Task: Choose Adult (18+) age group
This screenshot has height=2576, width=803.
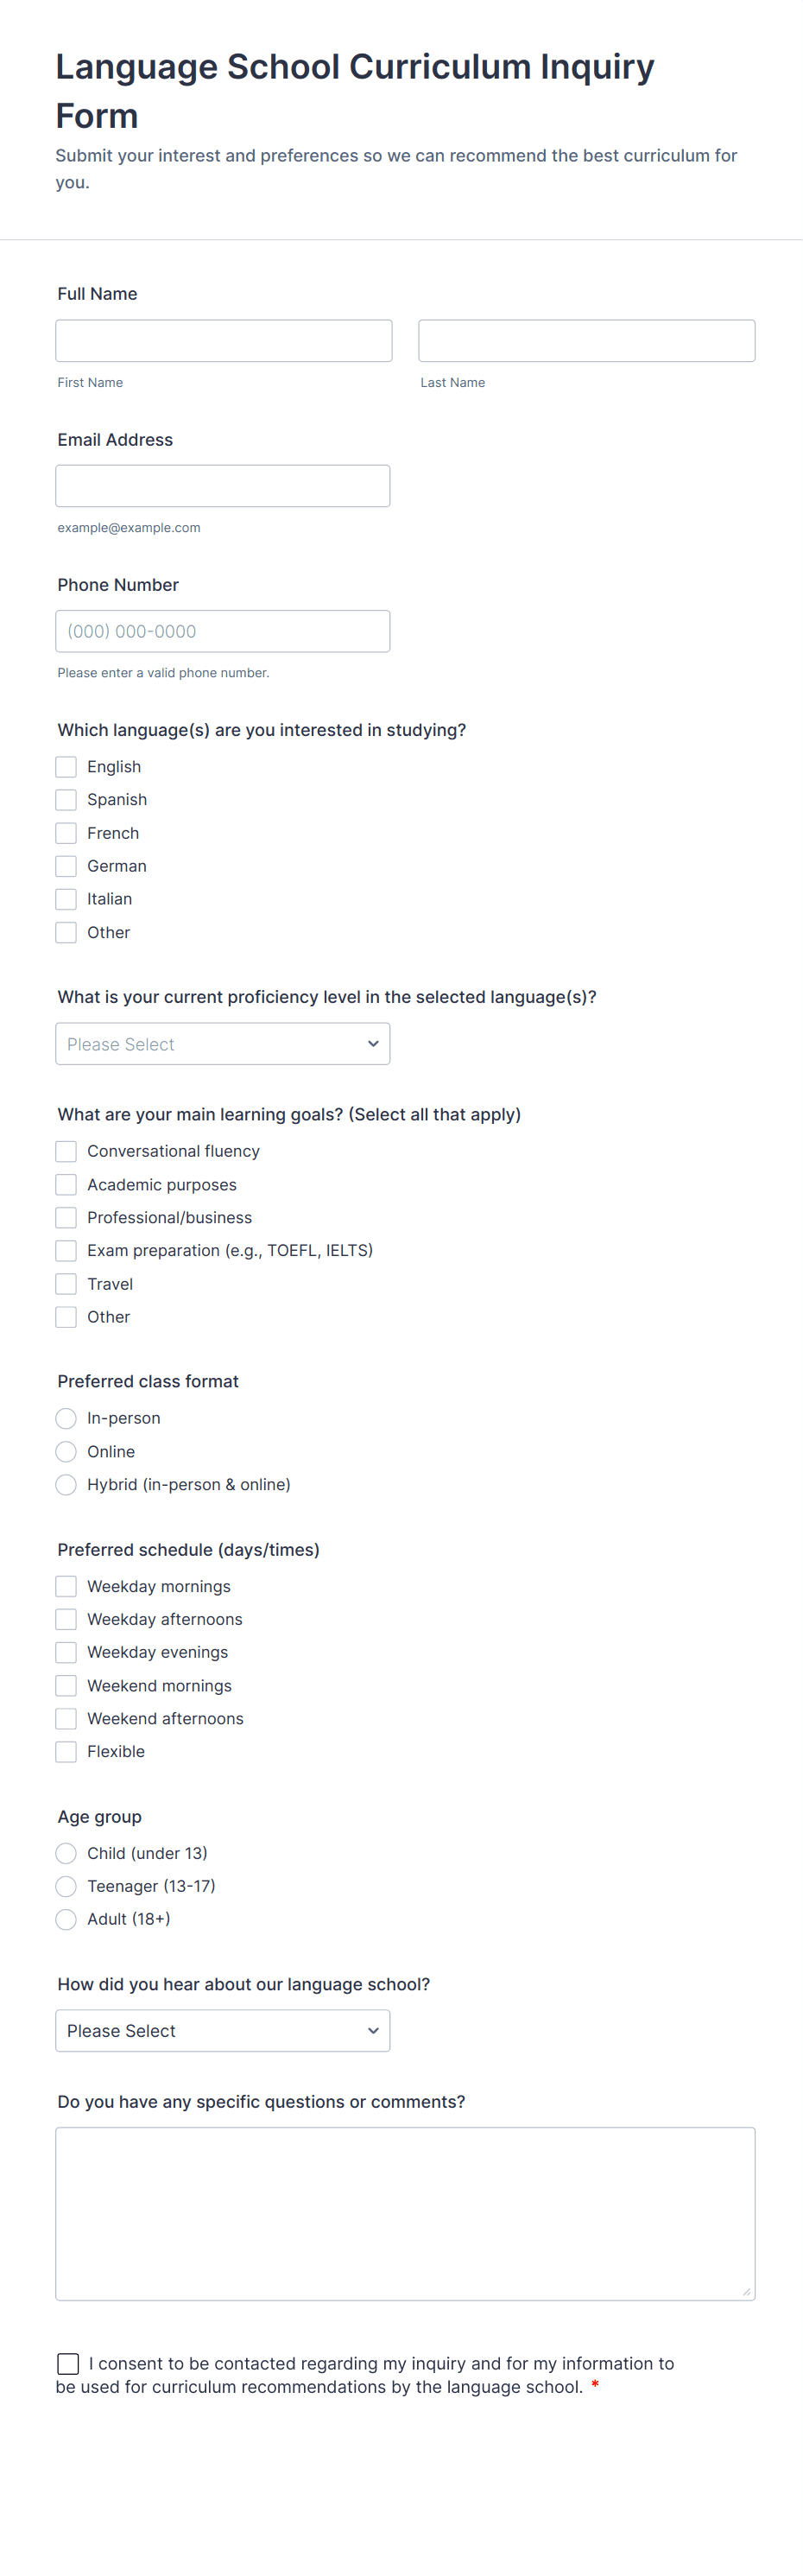Action: click(x=66, y=1919)
